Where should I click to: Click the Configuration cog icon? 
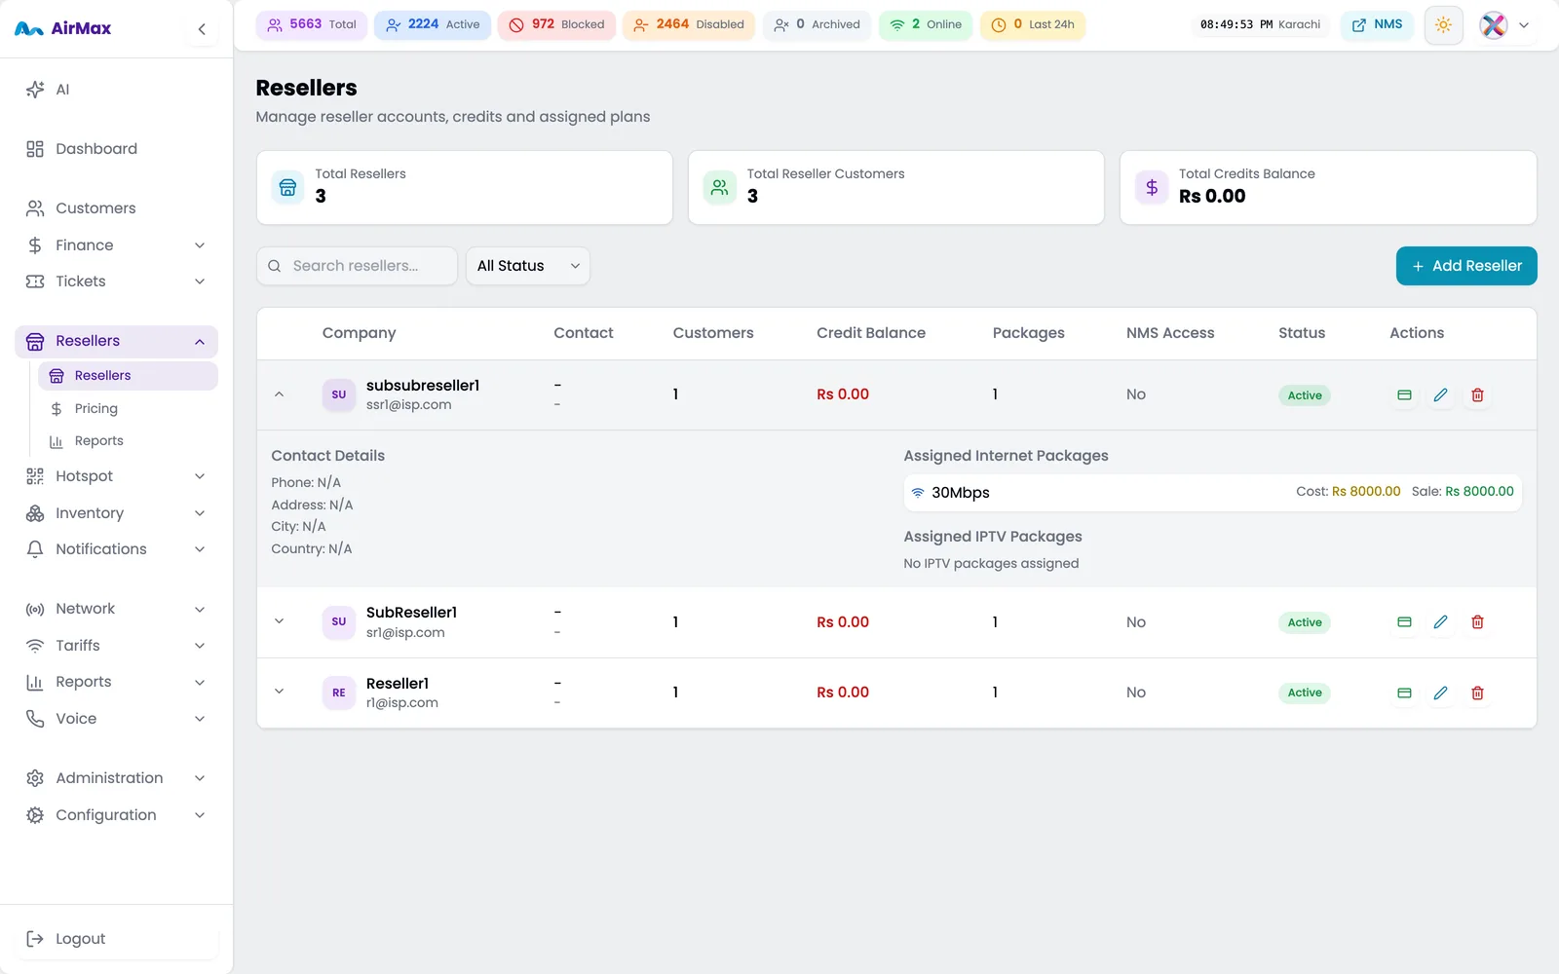35,815
